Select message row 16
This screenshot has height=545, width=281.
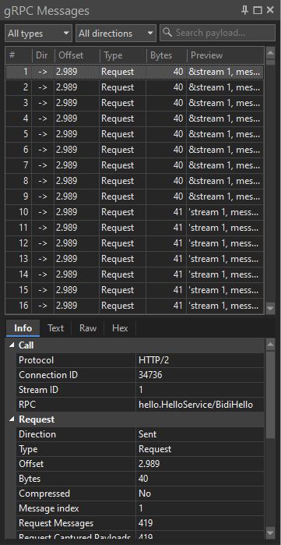pos(135,306)
